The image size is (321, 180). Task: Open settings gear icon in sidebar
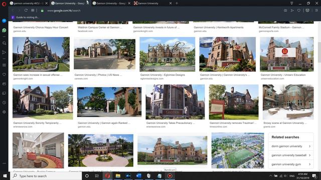4,112
